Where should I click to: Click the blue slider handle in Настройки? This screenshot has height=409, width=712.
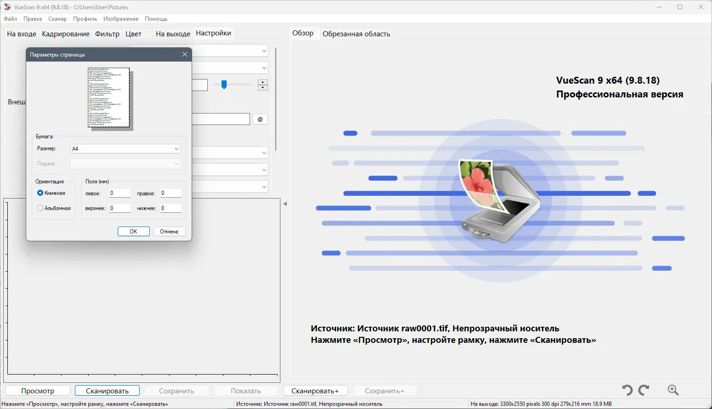click(x=224, y=85)
